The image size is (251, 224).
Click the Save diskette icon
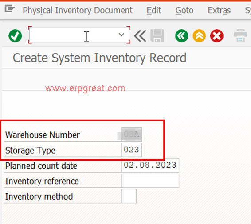tap(157, 36)
